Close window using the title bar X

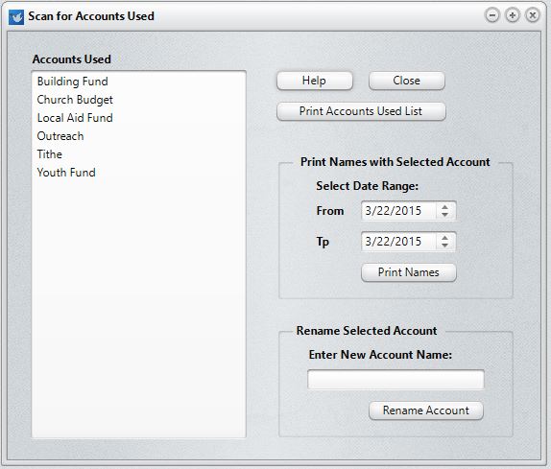tap(533, 15)
